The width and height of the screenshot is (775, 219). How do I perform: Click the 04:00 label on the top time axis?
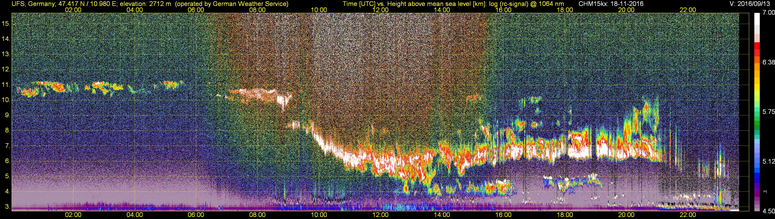click(135, 10)
